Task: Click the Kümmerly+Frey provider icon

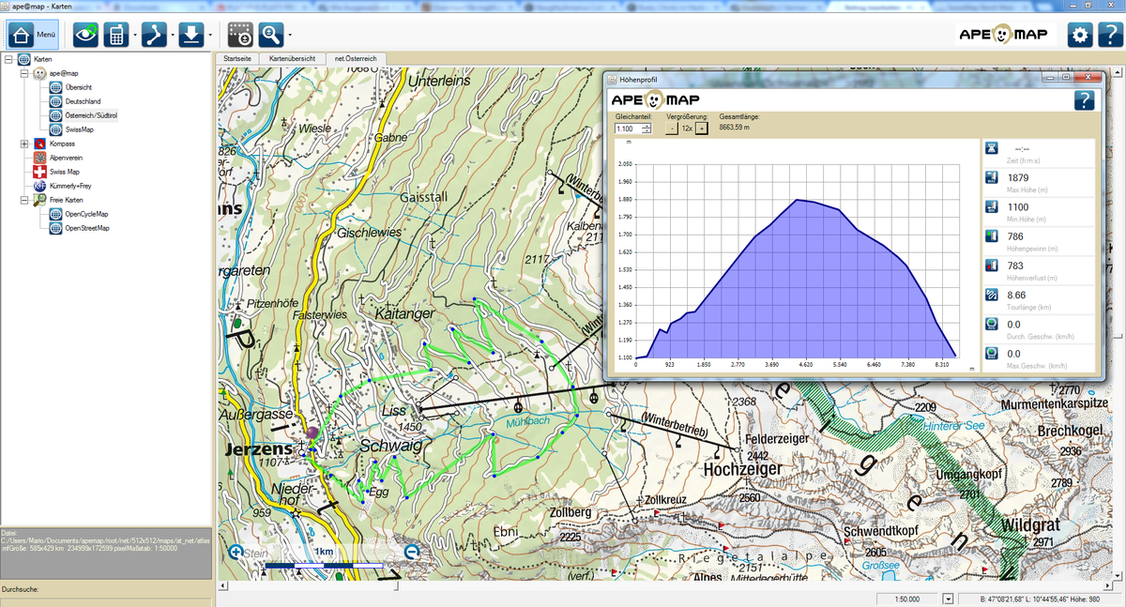Action: coord(39,187)
